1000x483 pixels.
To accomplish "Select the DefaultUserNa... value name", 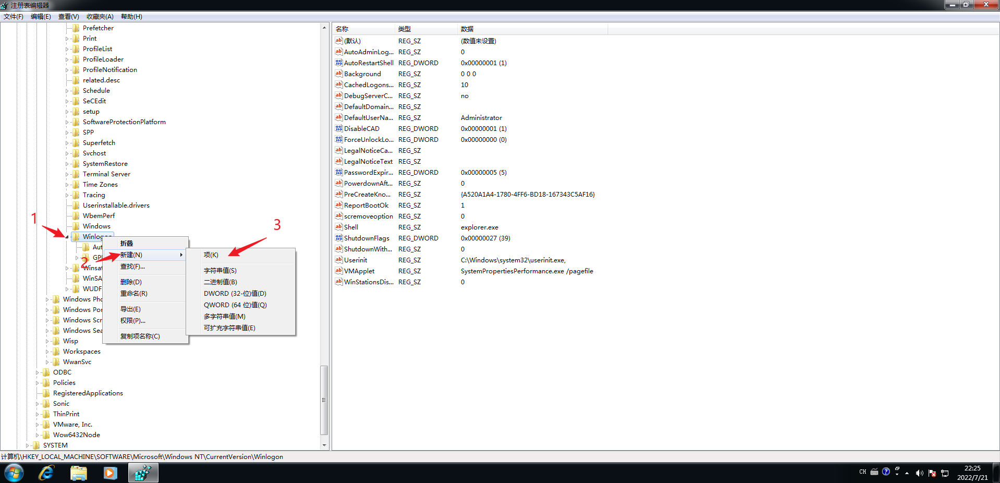I will 369,118.
